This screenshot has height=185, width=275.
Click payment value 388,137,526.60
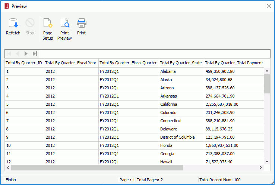(x=220, y=88)
